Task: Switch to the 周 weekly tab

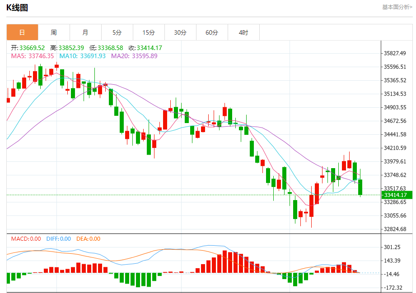Action: click(x=54, y=32)
